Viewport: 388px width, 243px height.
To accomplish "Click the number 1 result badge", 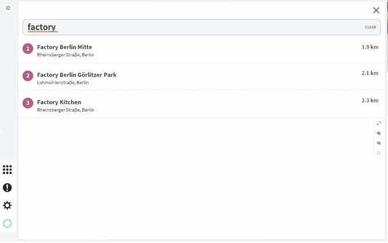I will pyautogui.click(x=28, y=49).
